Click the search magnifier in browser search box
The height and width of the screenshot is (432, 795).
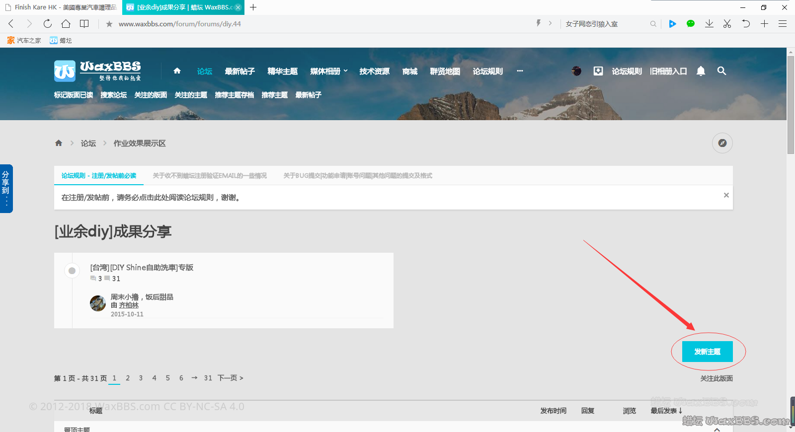click(x=653, y=24)
